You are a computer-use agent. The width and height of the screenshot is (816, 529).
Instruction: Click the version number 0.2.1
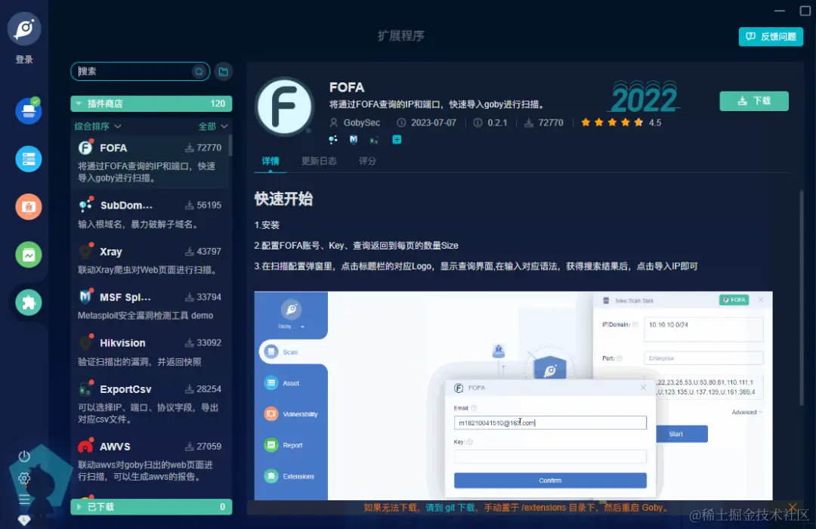497,123
